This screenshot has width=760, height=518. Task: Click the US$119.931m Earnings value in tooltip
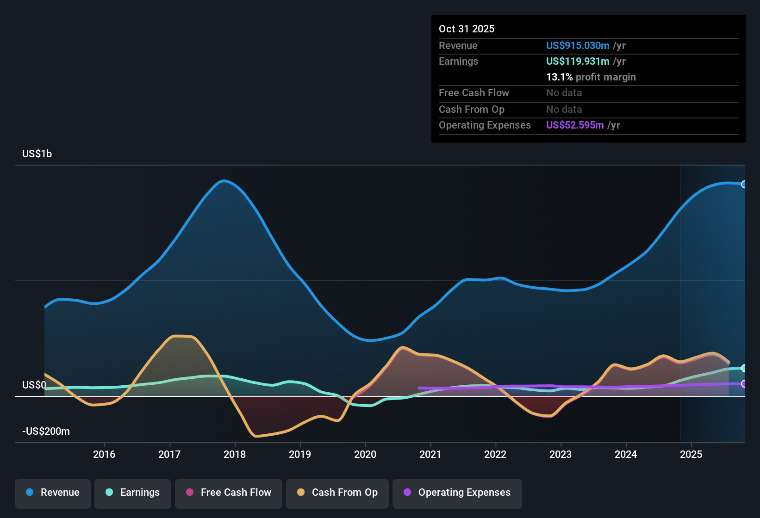[x=577, y=61]
